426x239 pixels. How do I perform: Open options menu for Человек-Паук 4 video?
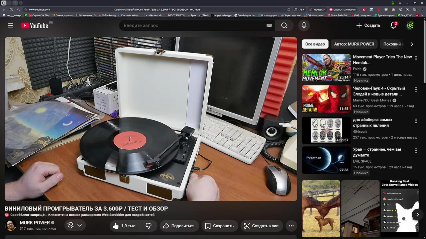pos(416,89)
